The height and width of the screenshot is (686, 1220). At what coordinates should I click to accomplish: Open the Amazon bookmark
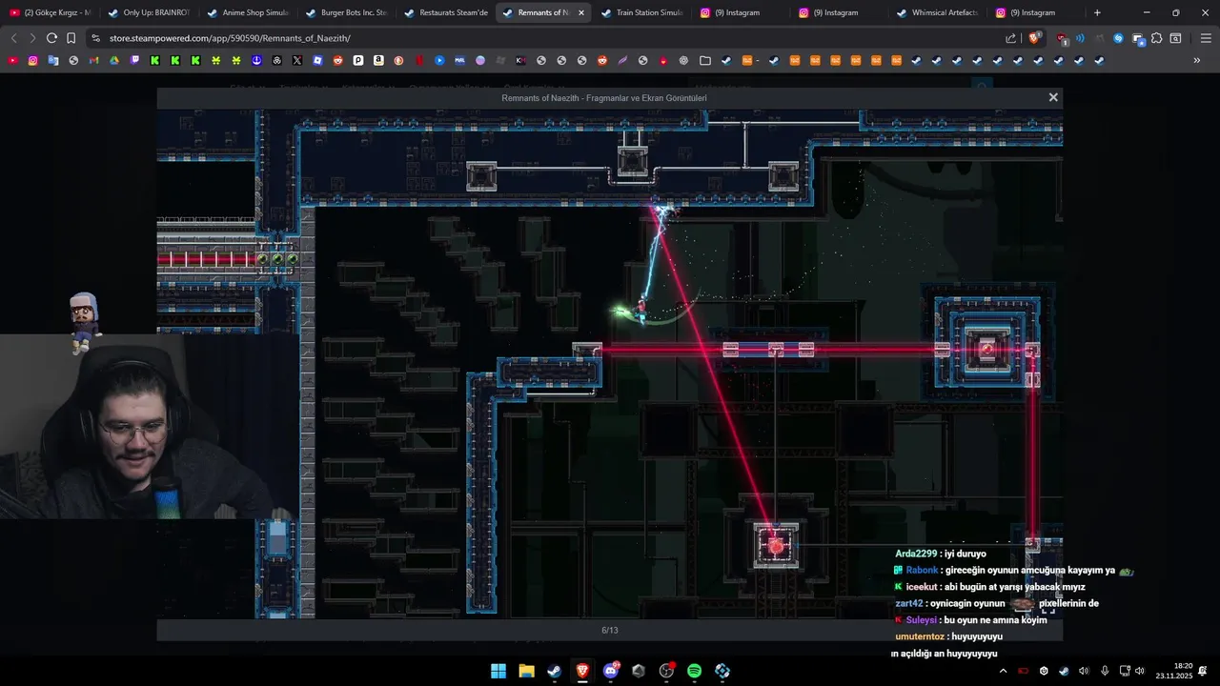(x=378, y=60)
